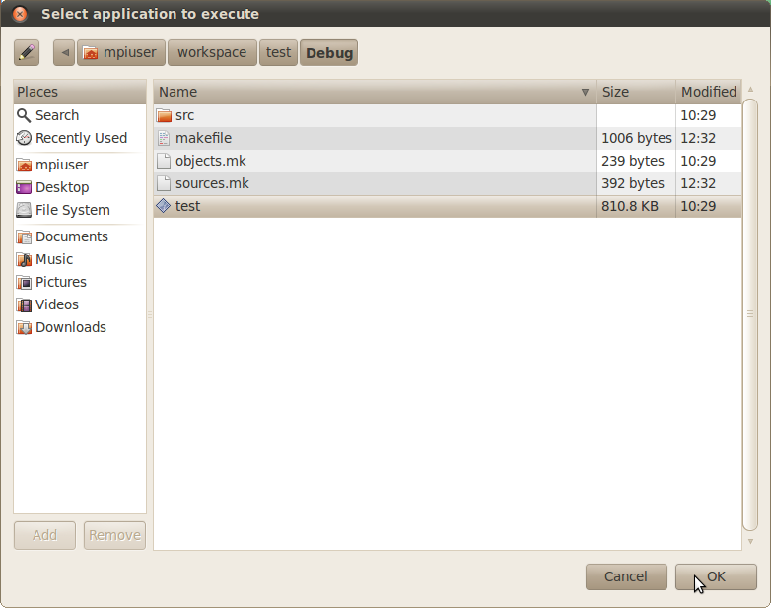Click the objects.mk name text
This screenshot has width=771, height=608.
210,161
